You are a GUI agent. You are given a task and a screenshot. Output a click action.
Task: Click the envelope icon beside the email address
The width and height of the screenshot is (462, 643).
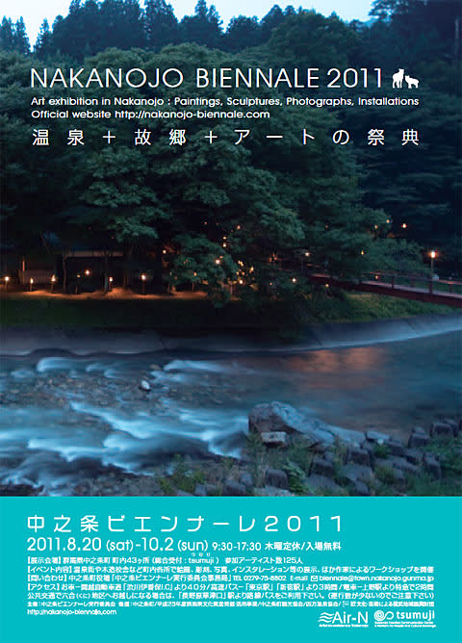coord(315,579)
